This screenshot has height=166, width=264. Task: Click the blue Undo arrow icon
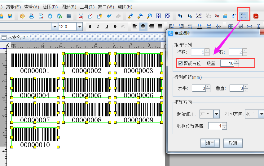pos(109,16)
